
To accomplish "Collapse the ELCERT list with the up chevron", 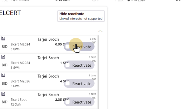I will pos(100,31).
